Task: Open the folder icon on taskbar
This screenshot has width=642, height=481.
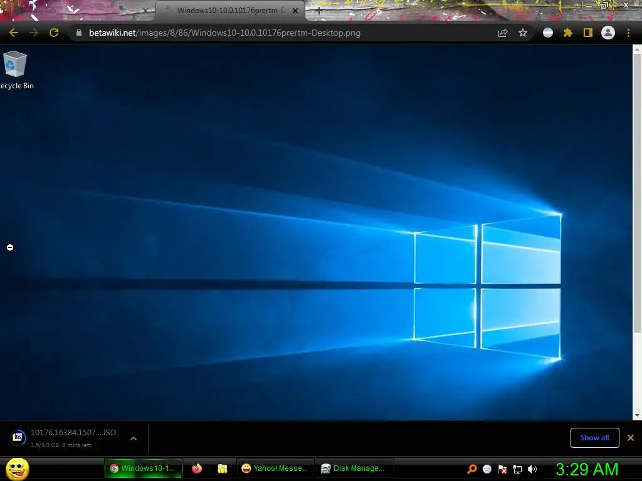Action: 223,468
